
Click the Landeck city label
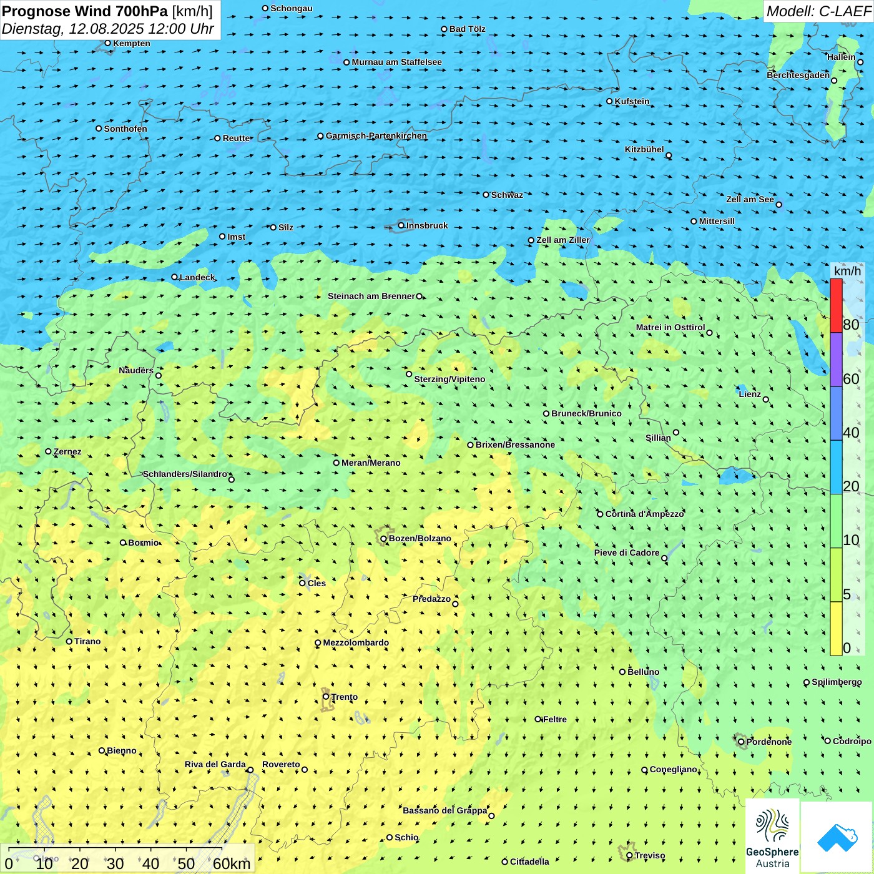coord(197,277)
